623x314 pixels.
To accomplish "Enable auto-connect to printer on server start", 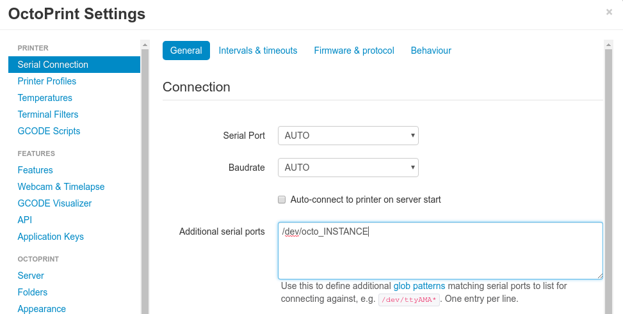I will [282, 200].
